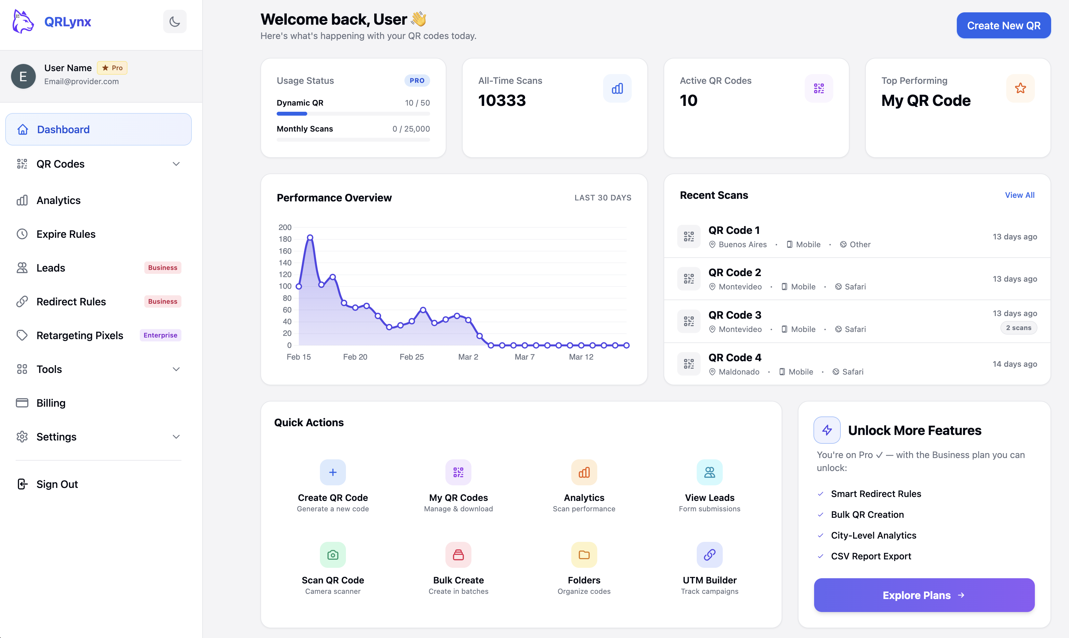1069x638 pixels.
Task: Click View All recent scans
Action: click(x=1020, y=195)
